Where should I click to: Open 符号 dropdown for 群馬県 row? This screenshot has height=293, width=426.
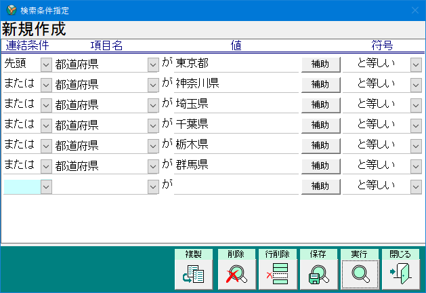pos(416,166)
